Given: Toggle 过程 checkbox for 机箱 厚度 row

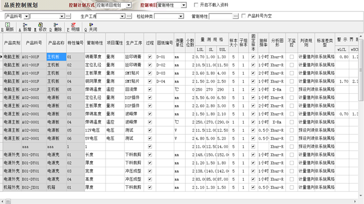Looking at the screenshot, I should click(x=149, y=187).
